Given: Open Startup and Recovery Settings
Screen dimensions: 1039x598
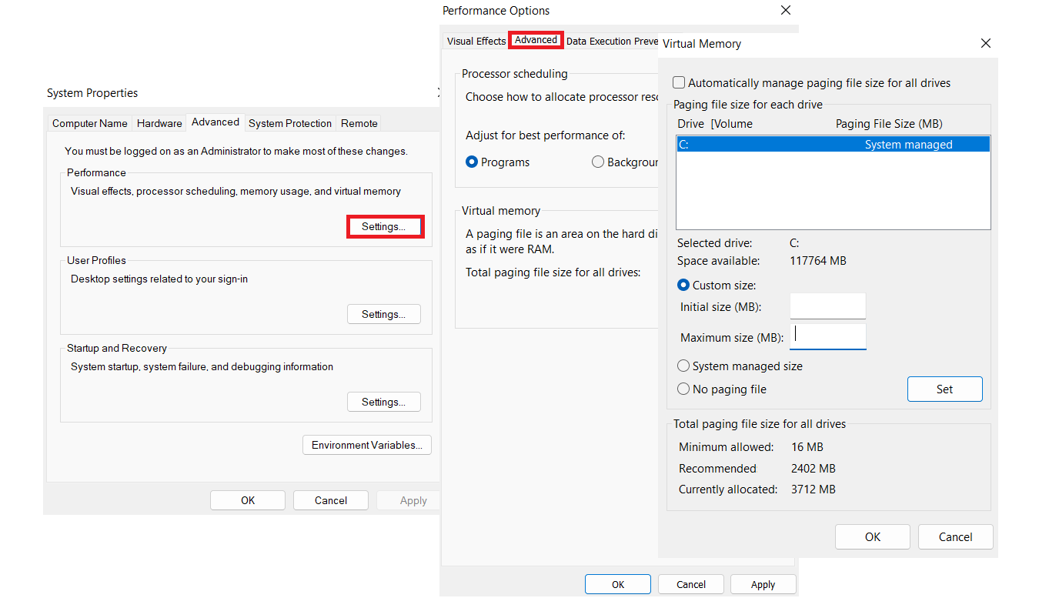Looking at the screenshot, I should coord(384,403).
